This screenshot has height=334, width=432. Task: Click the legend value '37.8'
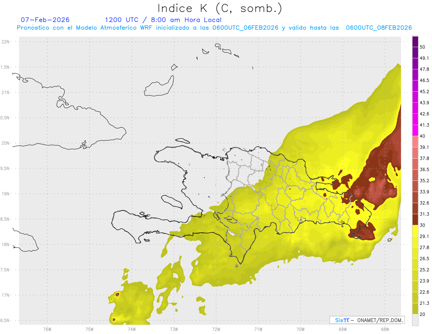424,159
